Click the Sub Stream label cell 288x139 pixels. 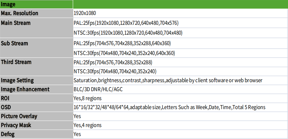point(36,48)
